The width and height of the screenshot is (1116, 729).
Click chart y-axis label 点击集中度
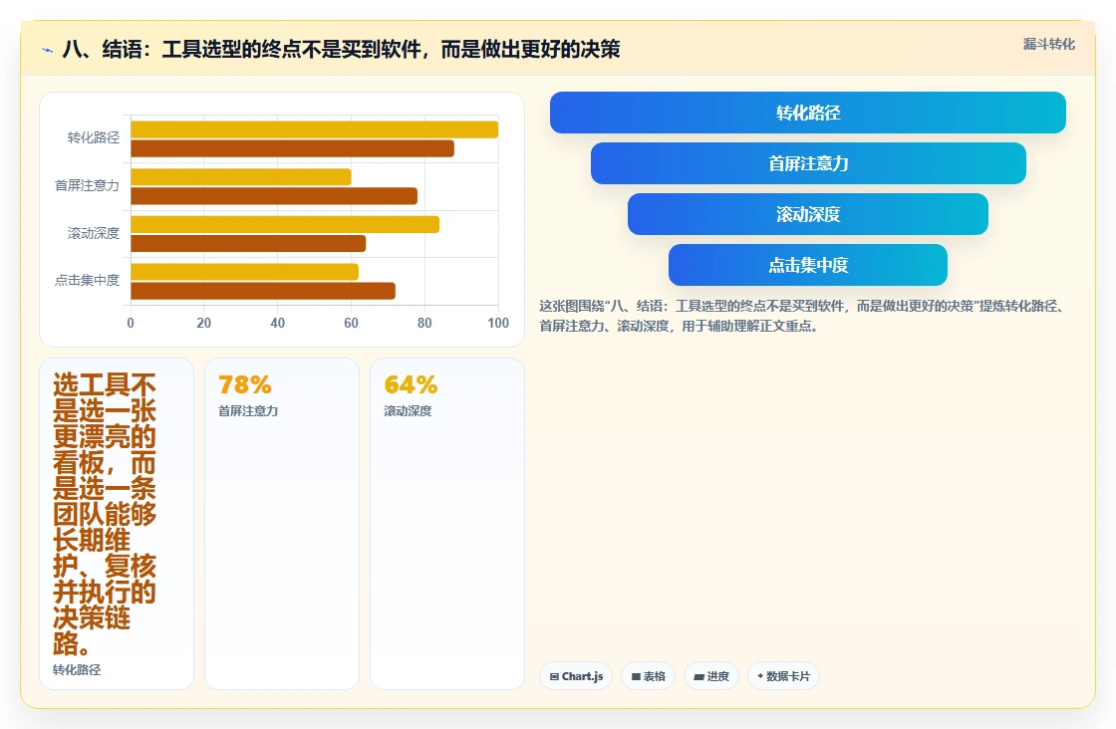pos(87,280)
